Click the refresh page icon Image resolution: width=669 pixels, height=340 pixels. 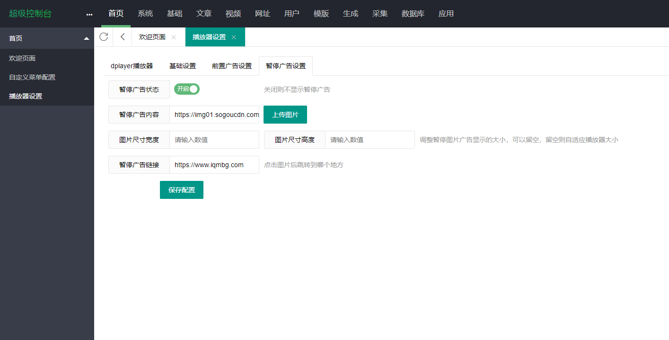click(104, 37)
